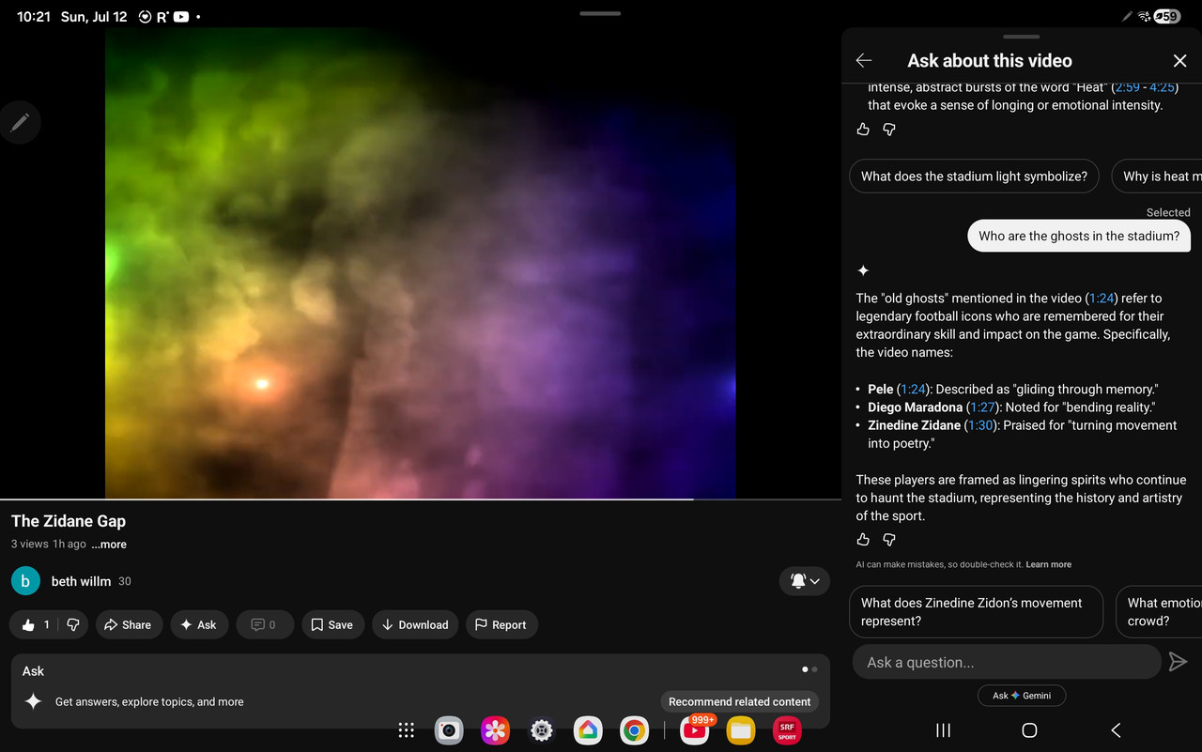The width and height of the screenshot is (1202, 752).
Task: Open YouTube app with 999+ badge
Action: [x=696, y=729]
